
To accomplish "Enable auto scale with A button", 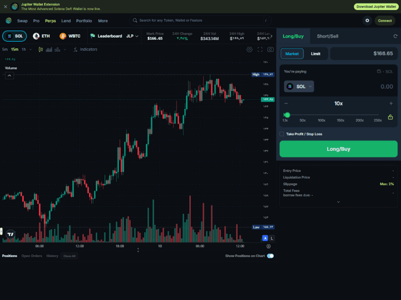I will [265, 238].
